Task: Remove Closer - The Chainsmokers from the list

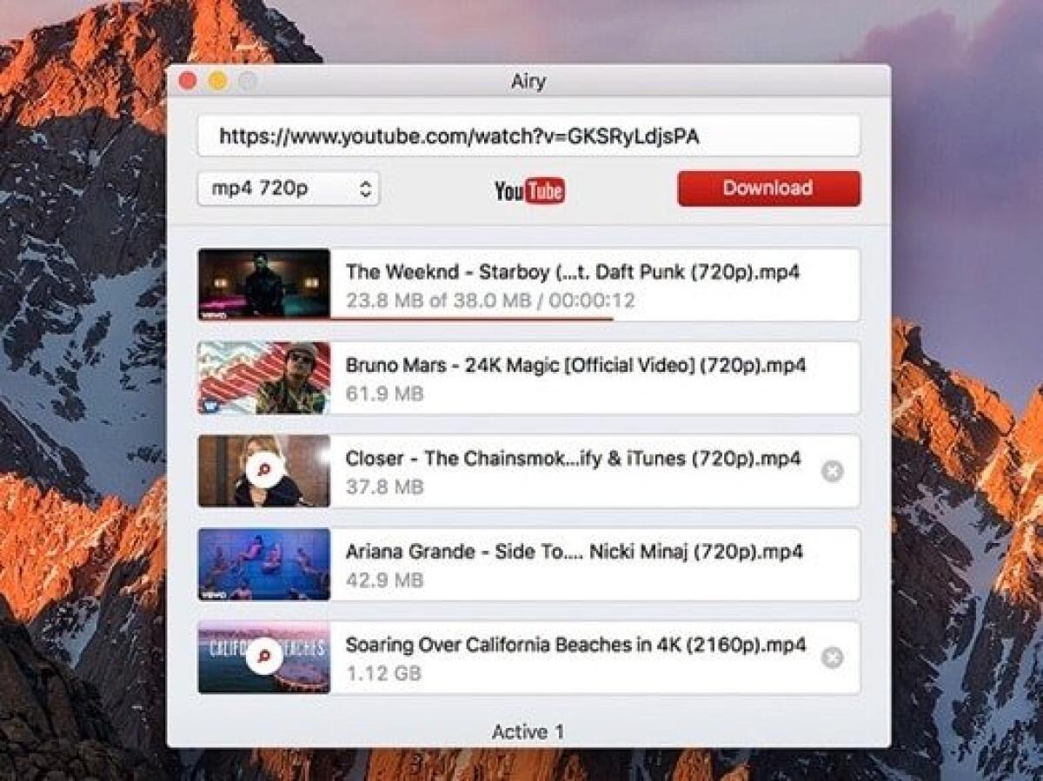Action: pyautogui.click(x=833, y=471)
